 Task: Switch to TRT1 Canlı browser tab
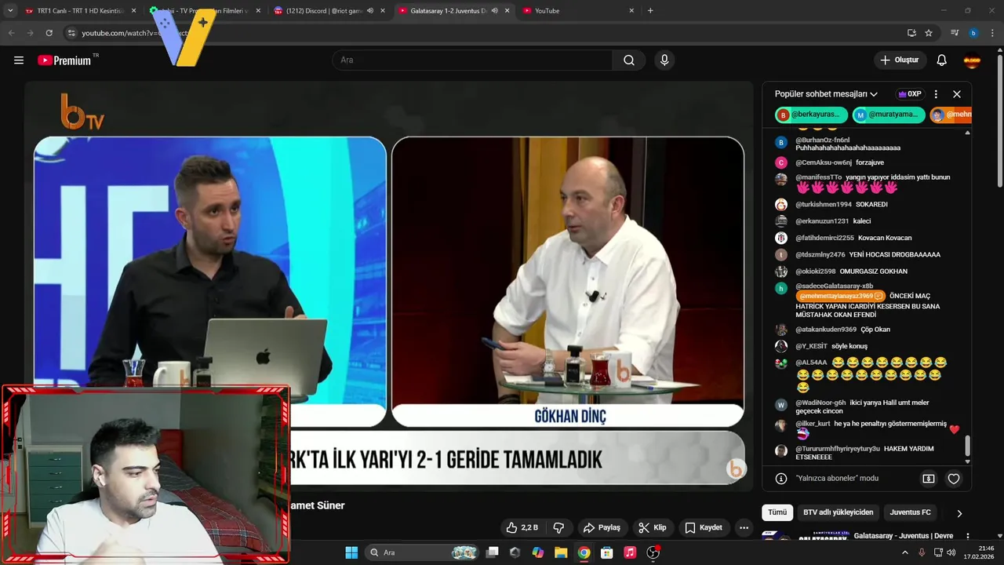81,11
